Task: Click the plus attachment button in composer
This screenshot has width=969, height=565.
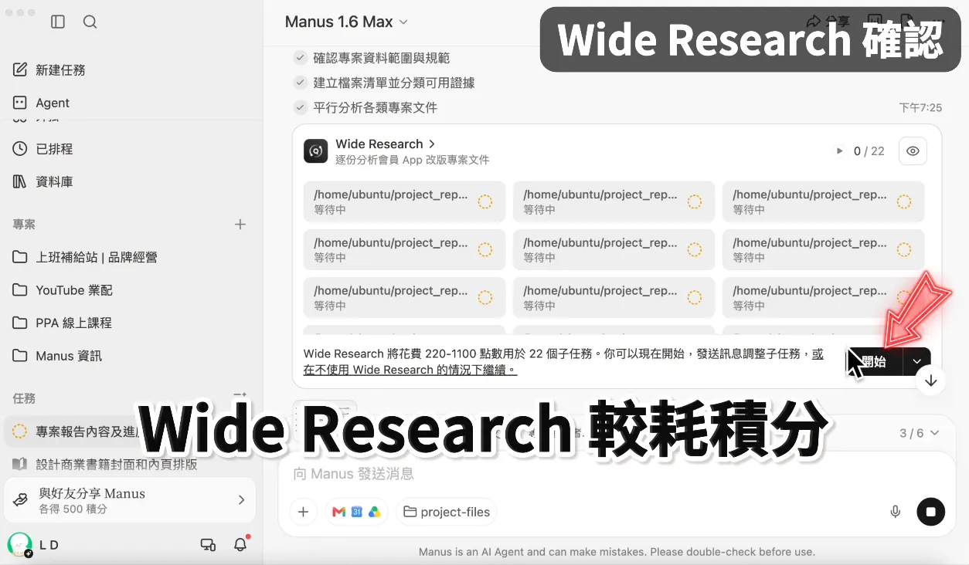Action: click(x=303, y=512)
